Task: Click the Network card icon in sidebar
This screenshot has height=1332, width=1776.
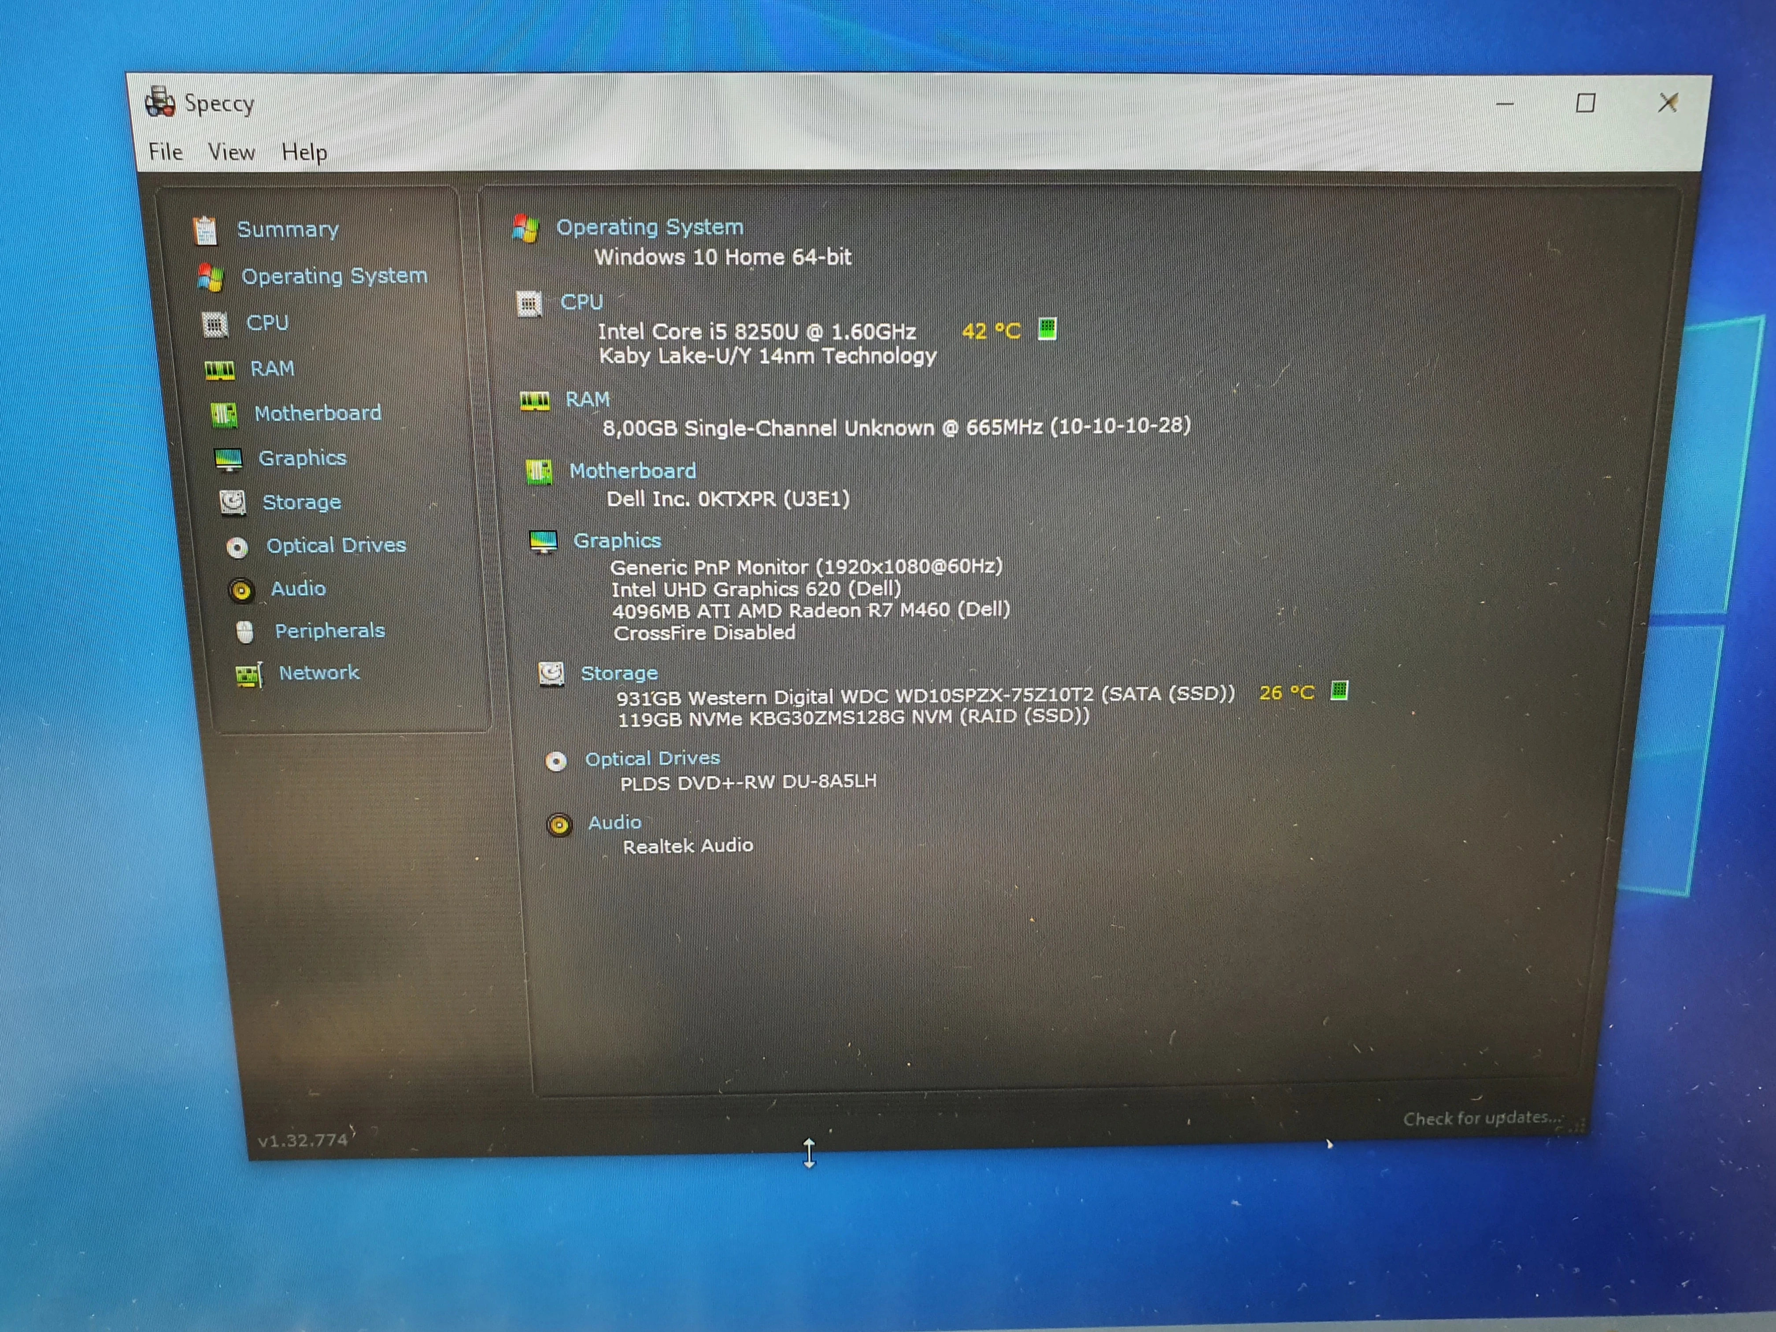Action: 249,674
